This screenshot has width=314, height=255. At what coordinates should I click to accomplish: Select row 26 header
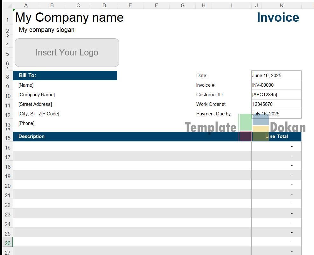[8, 243]
